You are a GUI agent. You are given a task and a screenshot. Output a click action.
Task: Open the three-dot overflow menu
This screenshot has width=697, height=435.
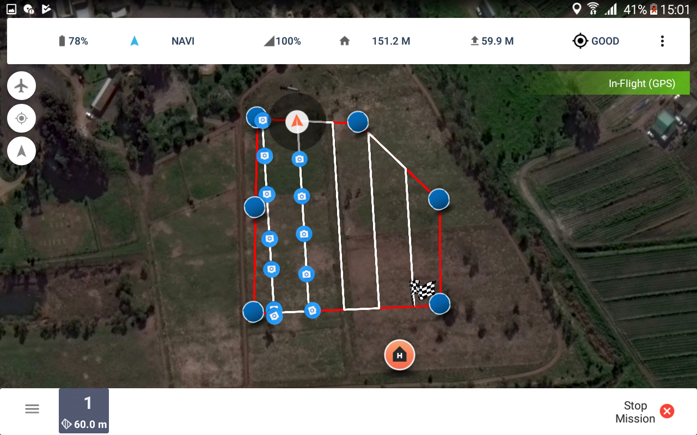[662, 41]
